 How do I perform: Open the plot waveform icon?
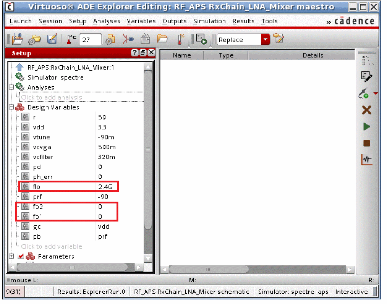[x=366, y=160]
